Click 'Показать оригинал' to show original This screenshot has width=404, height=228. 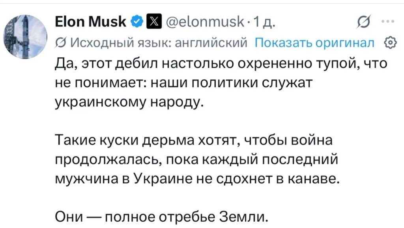[314, 43]
